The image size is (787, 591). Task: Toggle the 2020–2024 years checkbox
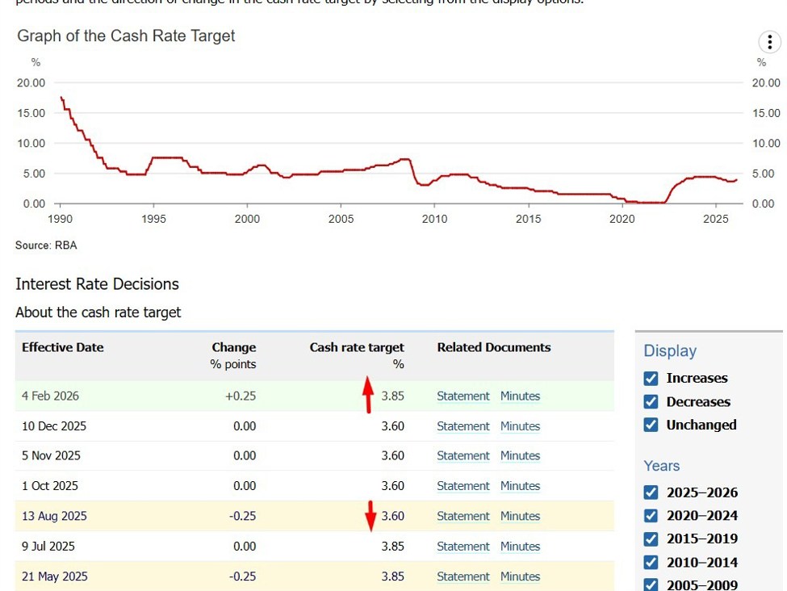[x=651, y=516]
